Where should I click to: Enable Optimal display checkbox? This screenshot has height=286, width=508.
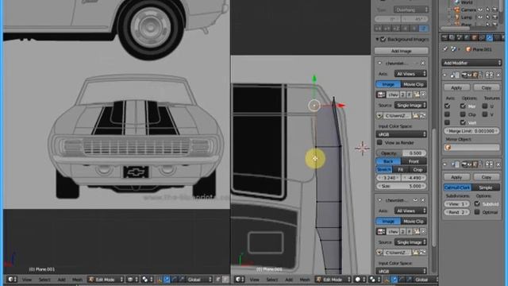point(477,212)
